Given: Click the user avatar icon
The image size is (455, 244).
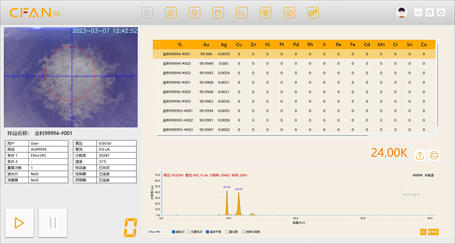Looking at the screenshot, I should [401, 13].
